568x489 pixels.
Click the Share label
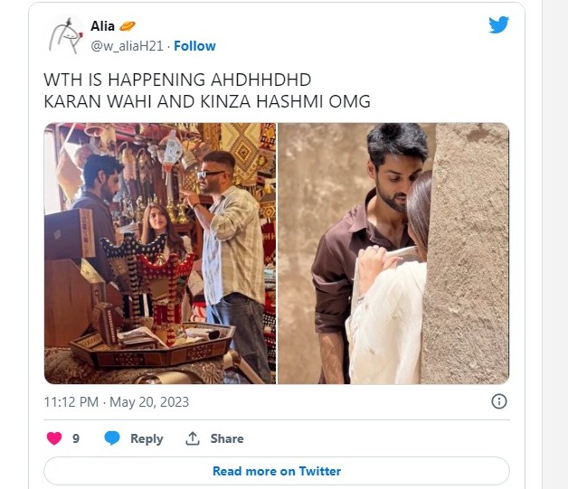coord(227,438)
